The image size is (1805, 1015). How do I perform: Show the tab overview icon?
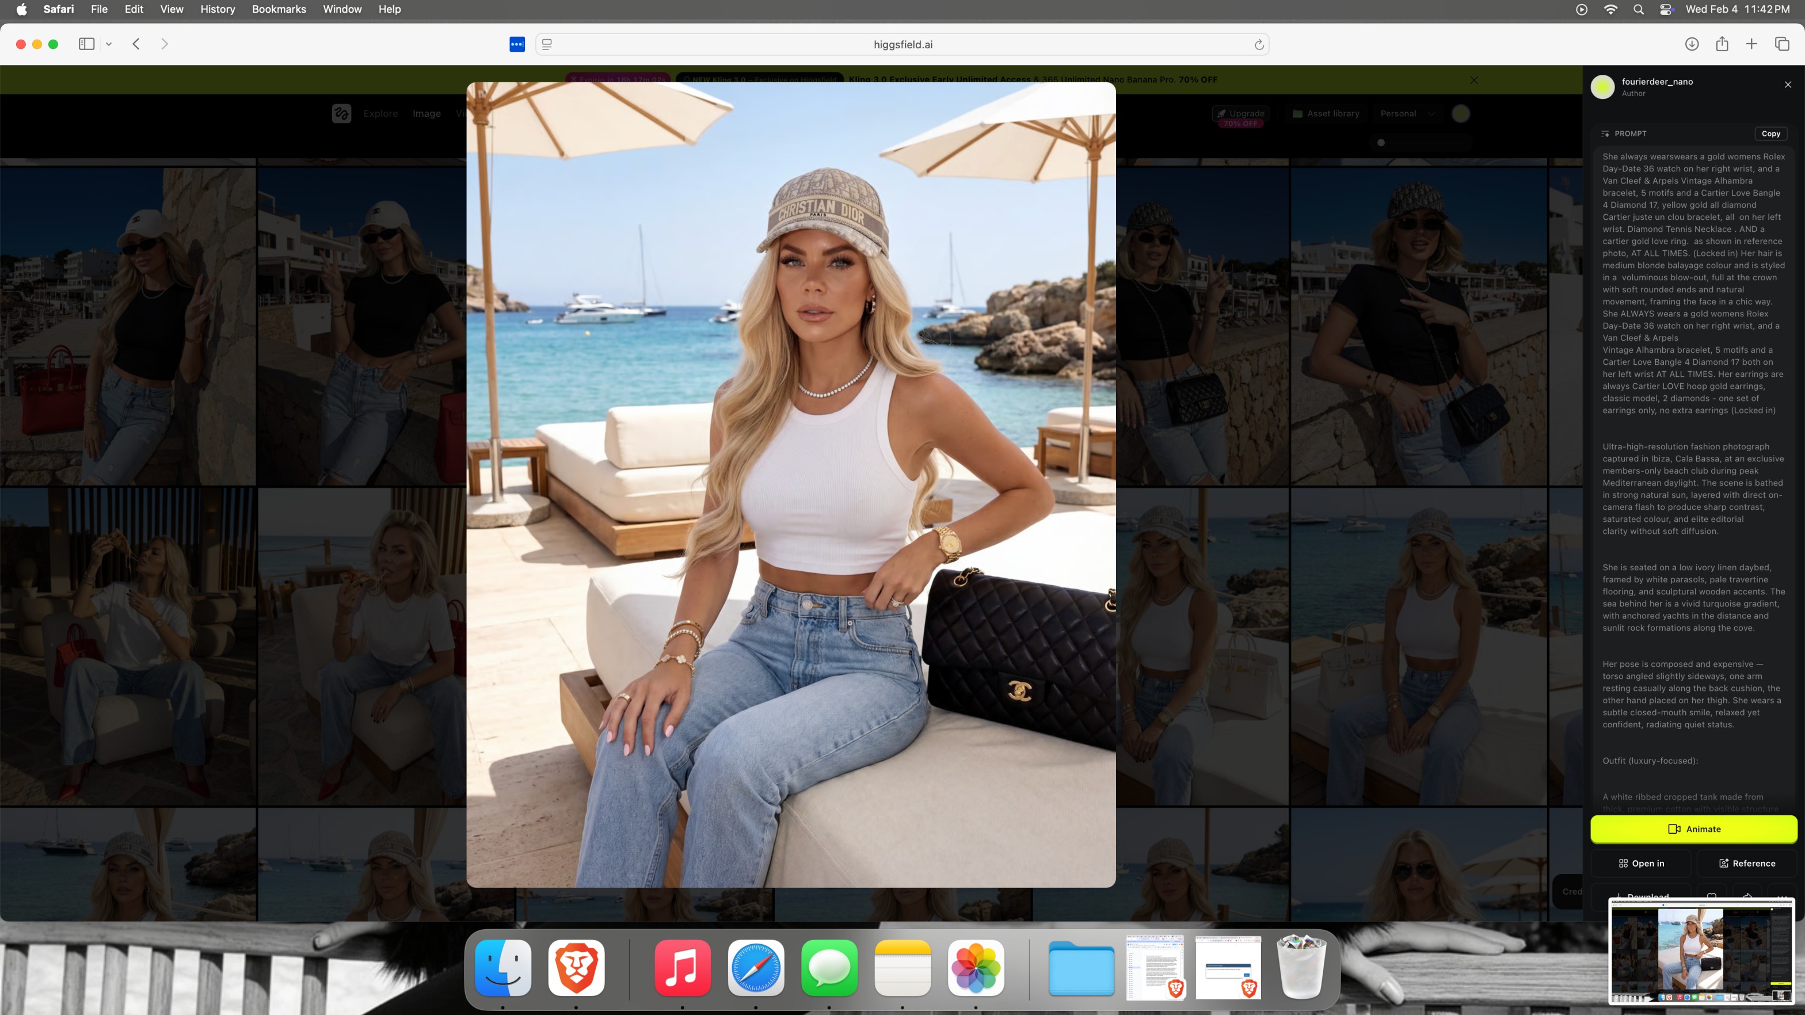tap(1782, 44)
